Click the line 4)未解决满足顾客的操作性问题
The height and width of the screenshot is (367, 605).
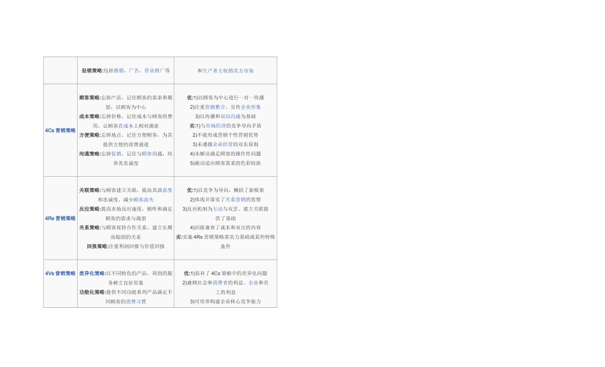(225, 153)
